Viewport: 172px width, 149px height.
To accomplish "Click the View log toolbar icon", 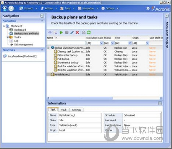I will click(x=56, y=33).
